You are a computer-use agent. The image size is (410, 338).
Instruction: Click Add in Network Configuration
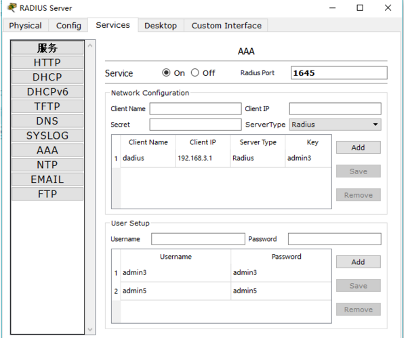coord(358,148)
